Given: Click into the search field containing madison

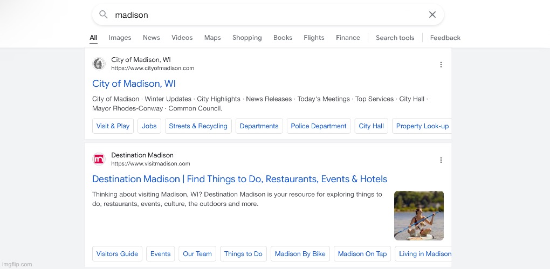Looking at the screenshot, I should (268, 15).
